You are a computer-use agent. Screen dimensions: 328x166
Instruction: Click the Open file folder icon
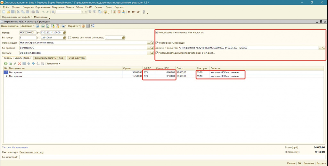pyautogui.click(x=8, y=12)
